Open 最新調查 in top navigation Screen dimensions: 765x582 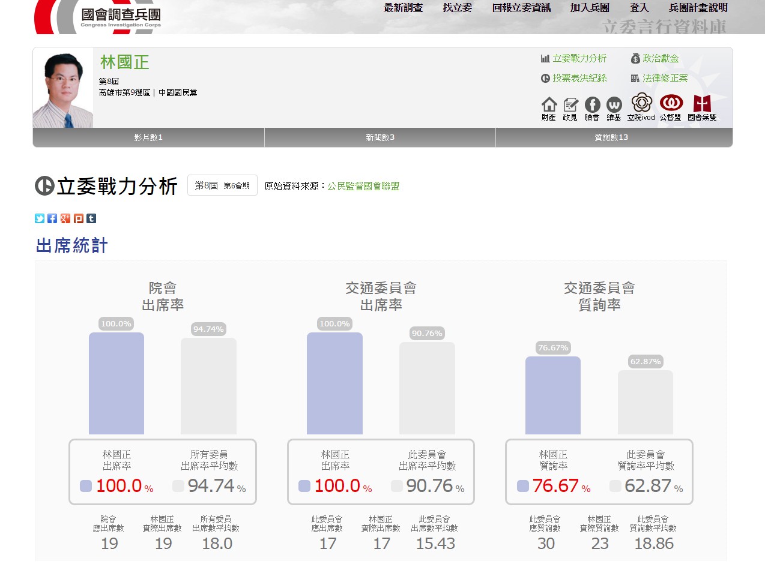click(403, 8)
